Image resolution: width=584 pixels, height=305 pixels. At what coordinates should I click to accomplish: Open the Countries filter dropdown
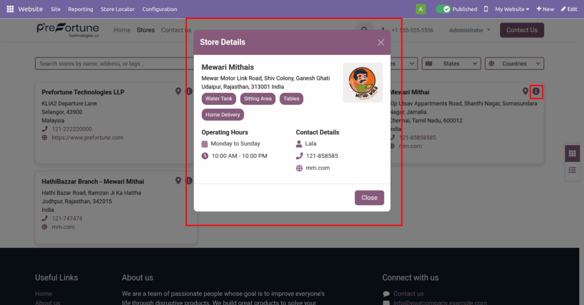(x=514, y=64)
